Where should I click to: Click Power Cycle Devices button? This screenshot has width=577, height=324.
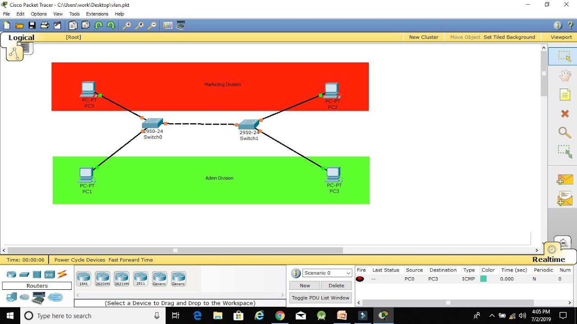(x=80, y=260)
